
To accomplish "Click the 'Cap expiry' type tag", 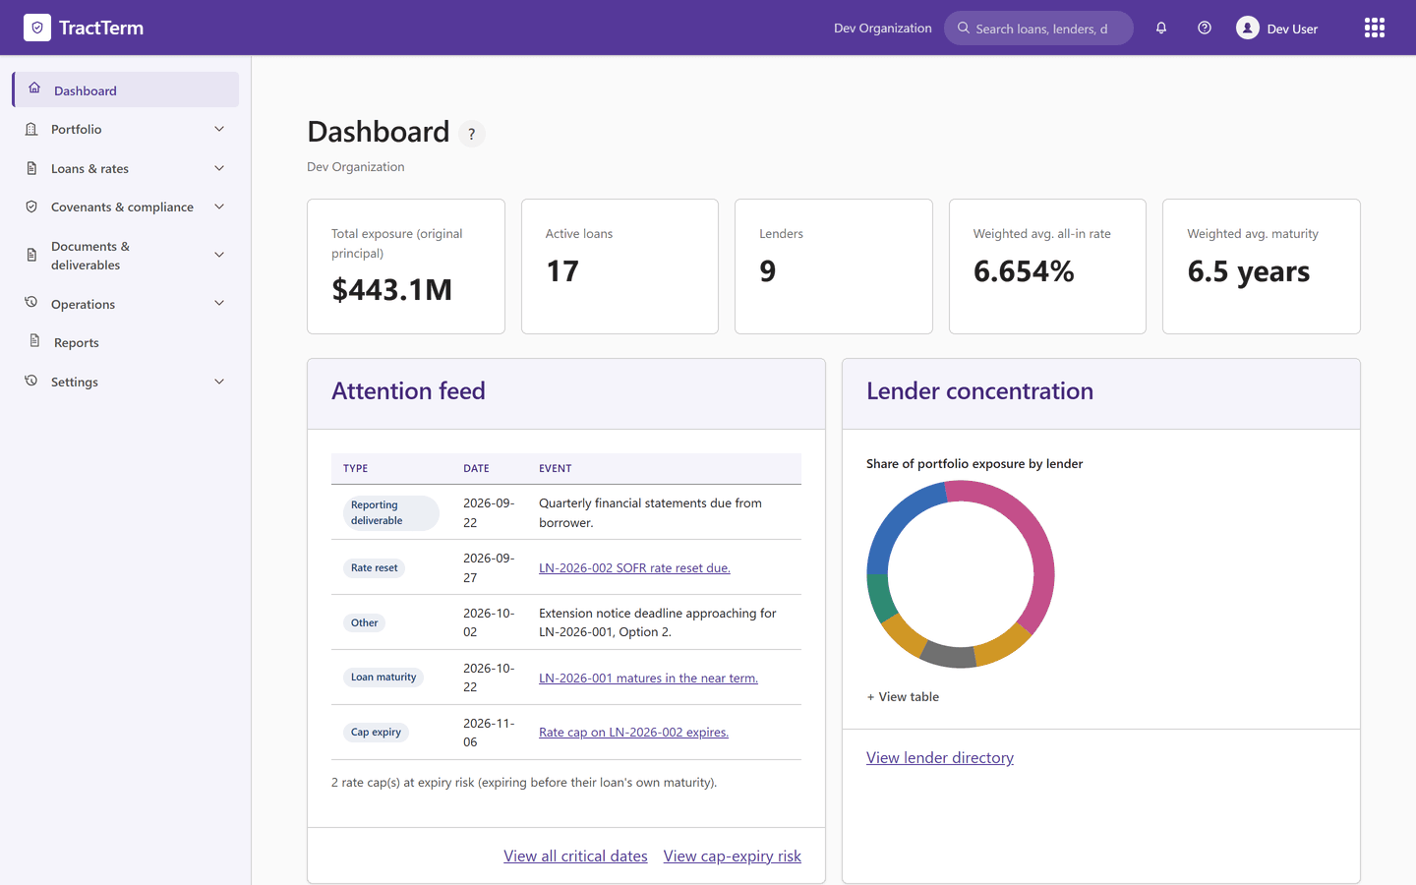I will point(376,732).
